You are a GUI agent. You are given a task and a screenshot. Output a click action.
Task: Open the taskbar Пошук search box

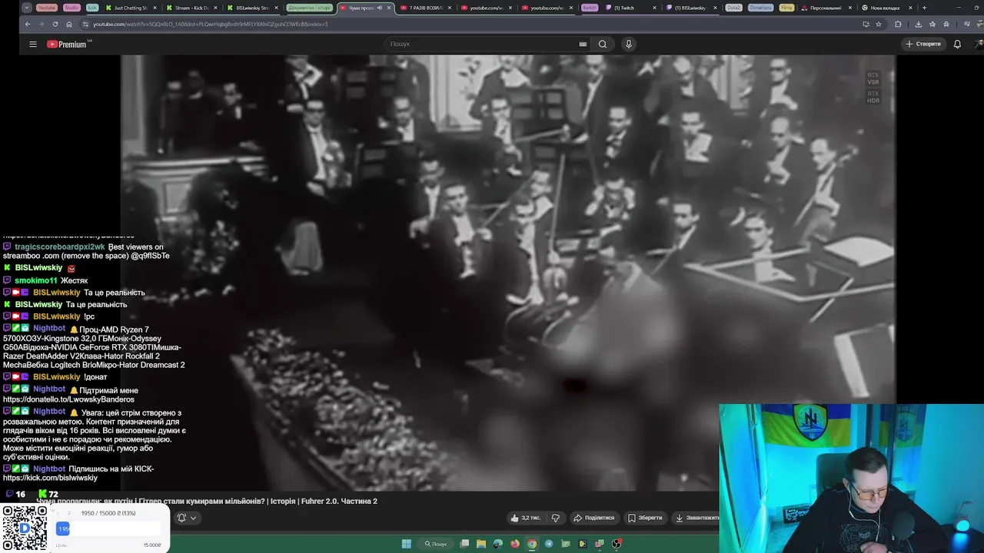[436, 544]
